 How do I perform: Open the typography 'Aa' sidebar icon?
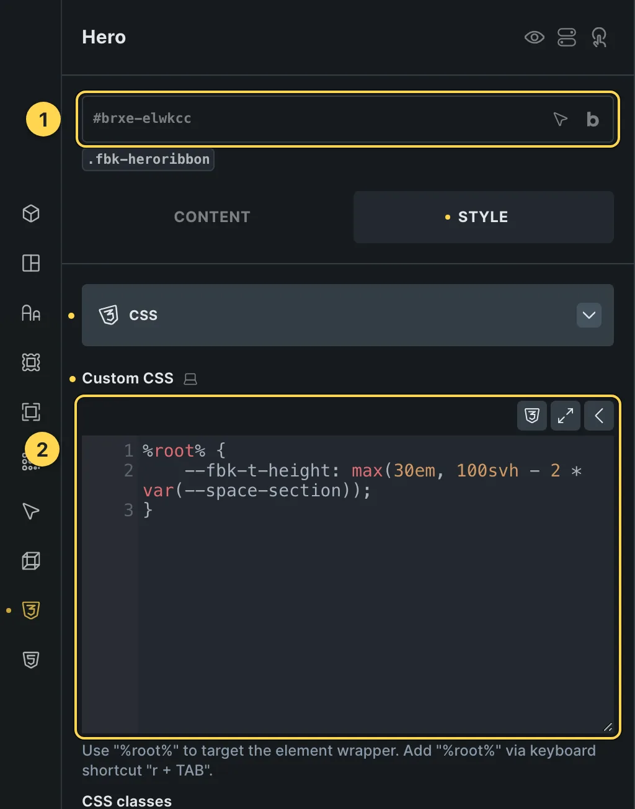[x=31, y=313]
